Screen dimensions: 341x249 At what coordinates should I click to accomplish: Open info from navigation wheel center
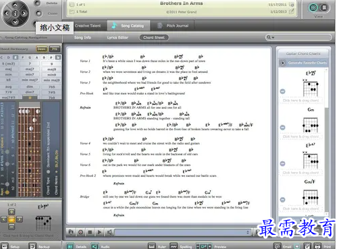(x=15, y=13)
